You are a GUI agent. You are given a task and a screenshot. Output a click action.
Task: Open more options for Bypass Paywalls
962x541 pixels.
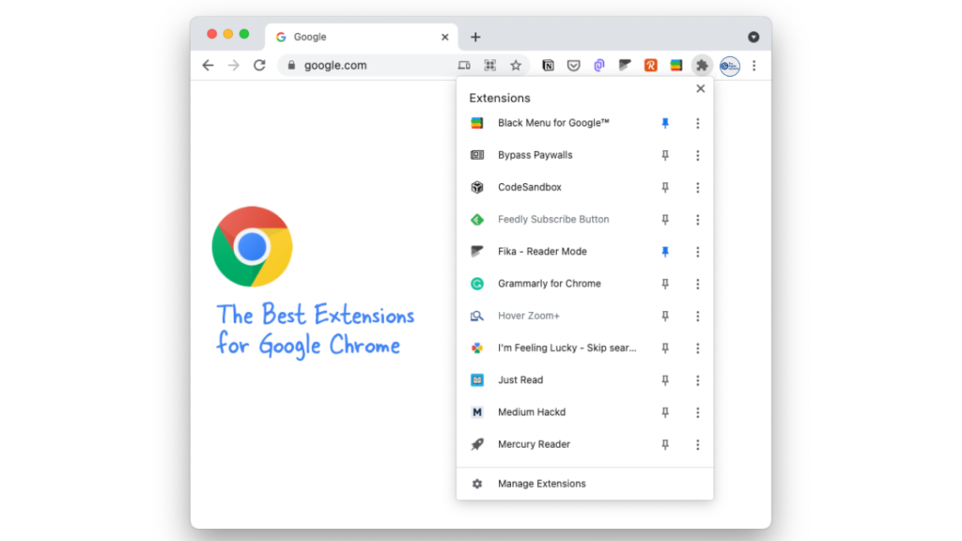click(x=697, y=156)
